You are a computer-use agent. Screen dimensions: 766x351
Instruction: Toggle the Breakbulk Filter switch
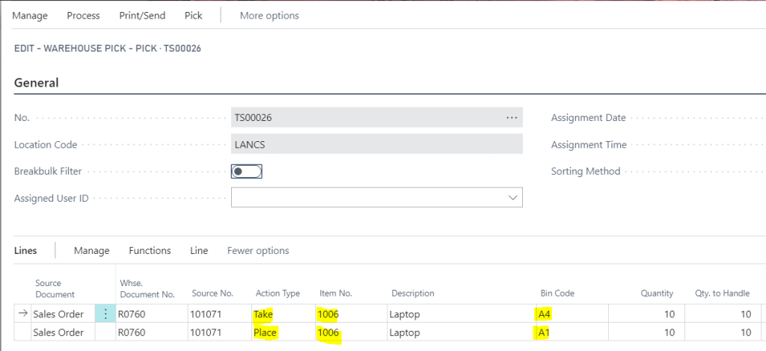point(247,172)
